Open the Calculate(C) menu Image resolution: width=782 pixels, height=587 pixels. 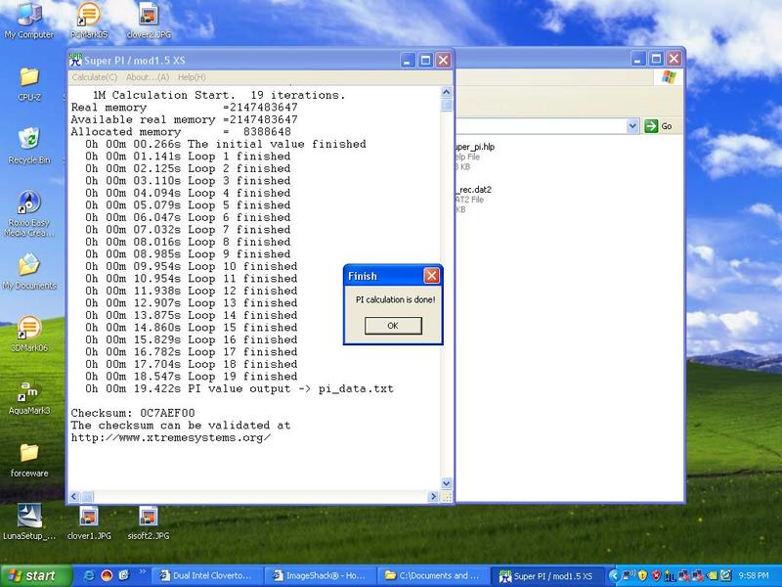click(x=94, y=77)
